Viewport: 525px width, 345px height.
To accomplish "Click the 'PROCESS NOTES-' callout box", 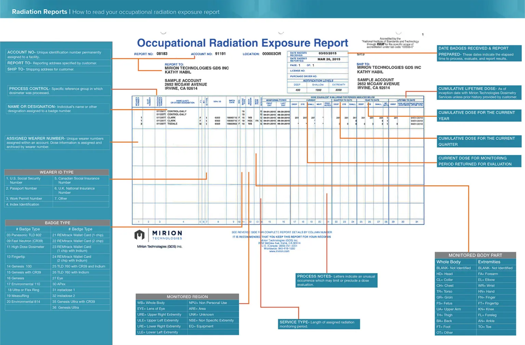I will (x=336, y=280).
